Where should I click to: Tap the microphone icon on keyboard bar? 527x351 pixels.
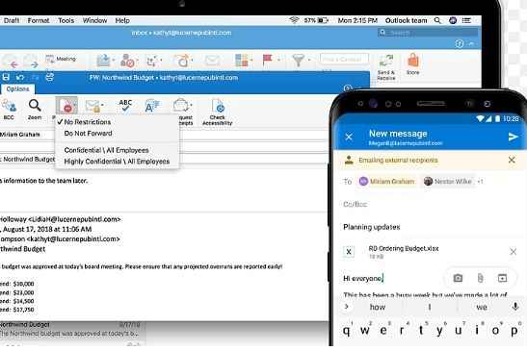pos(514,307)
